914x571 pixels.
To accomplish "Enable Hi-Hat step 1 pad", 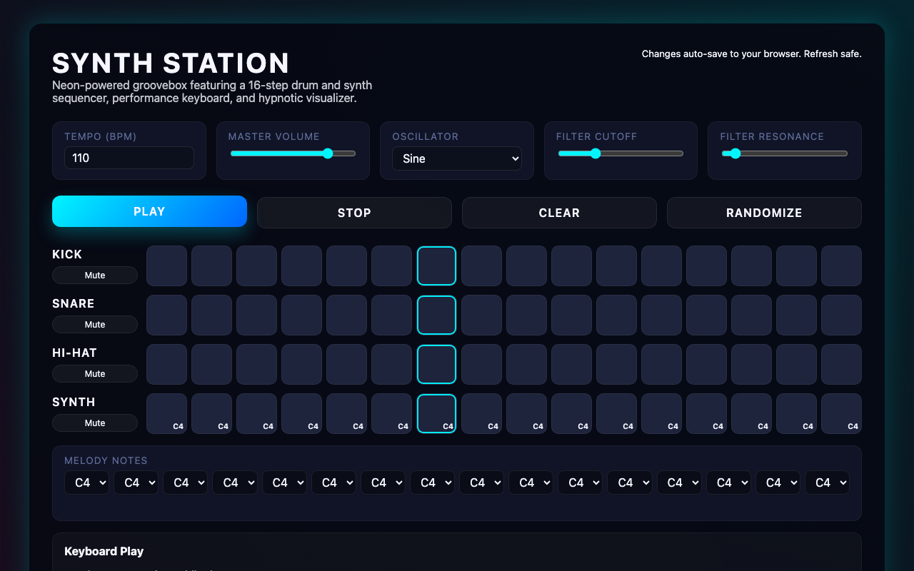I will pos(167,364).
